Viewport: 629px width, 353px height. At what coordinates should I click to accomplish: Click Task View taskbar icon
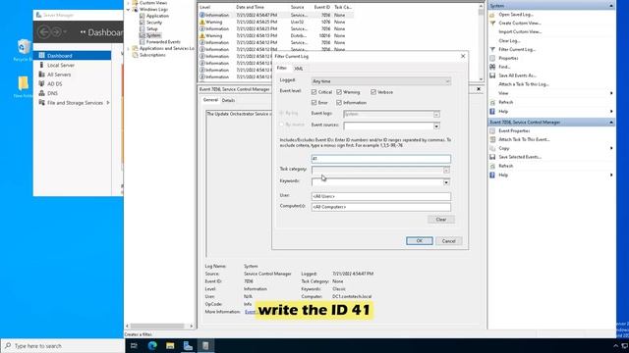click(x=134, y=346)
